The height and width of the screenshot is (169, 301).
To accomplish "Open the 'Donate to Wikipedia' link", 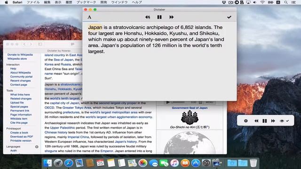I will click(20, 54).
